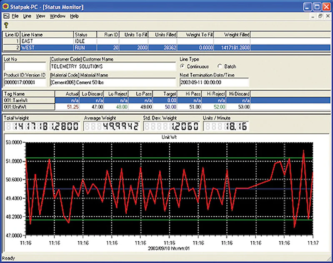Click the Run ID column header

108,35
